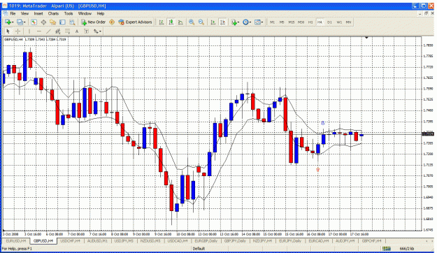Select the M15 timeframe
Viewport: 437px width, 253px height.
coord(292,22)
